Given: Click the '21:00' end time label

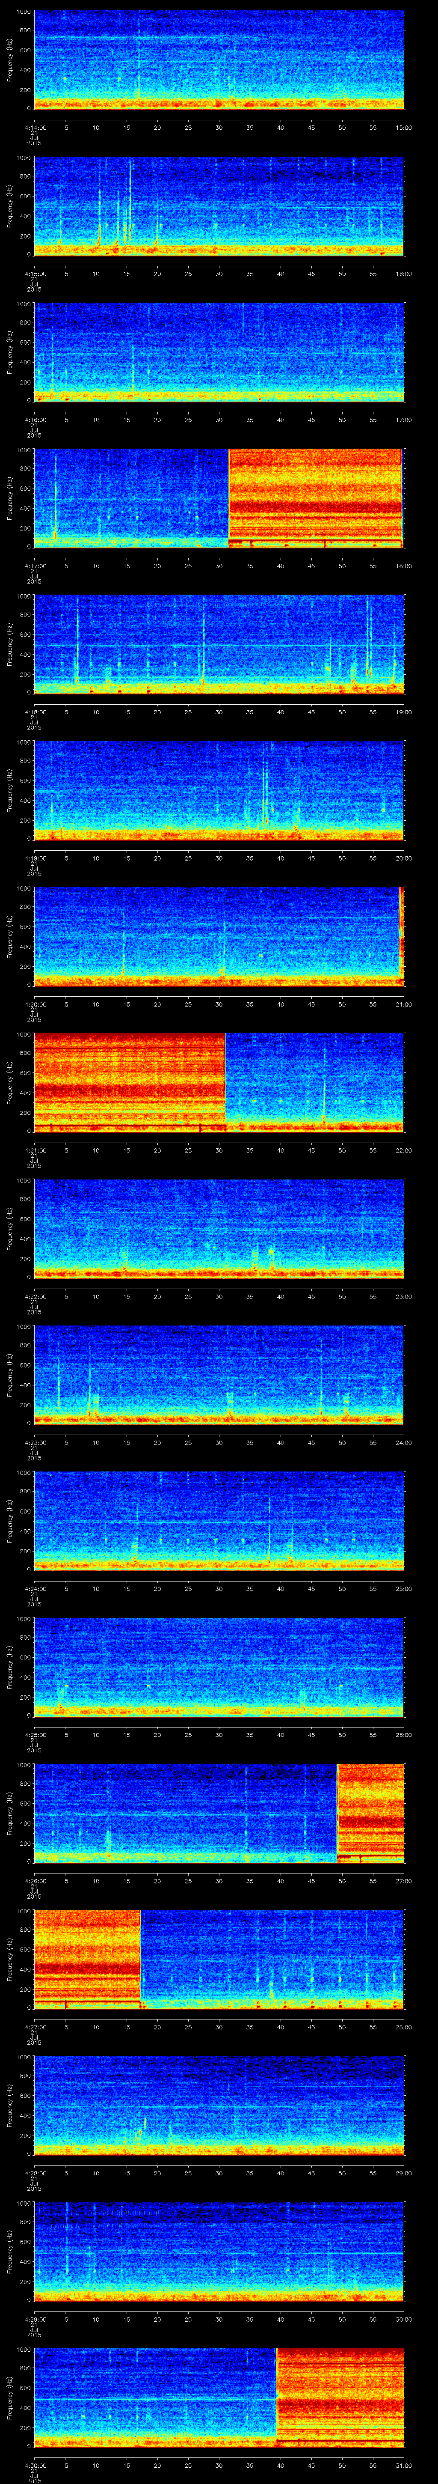Looking at the screenshot, I should (404, 1004).
